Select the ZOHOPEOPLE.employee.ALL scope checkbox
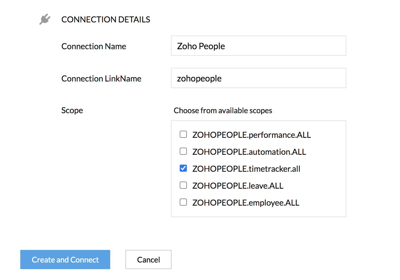The width and height of the screenshot is (400, 280). tap(183, 202)
